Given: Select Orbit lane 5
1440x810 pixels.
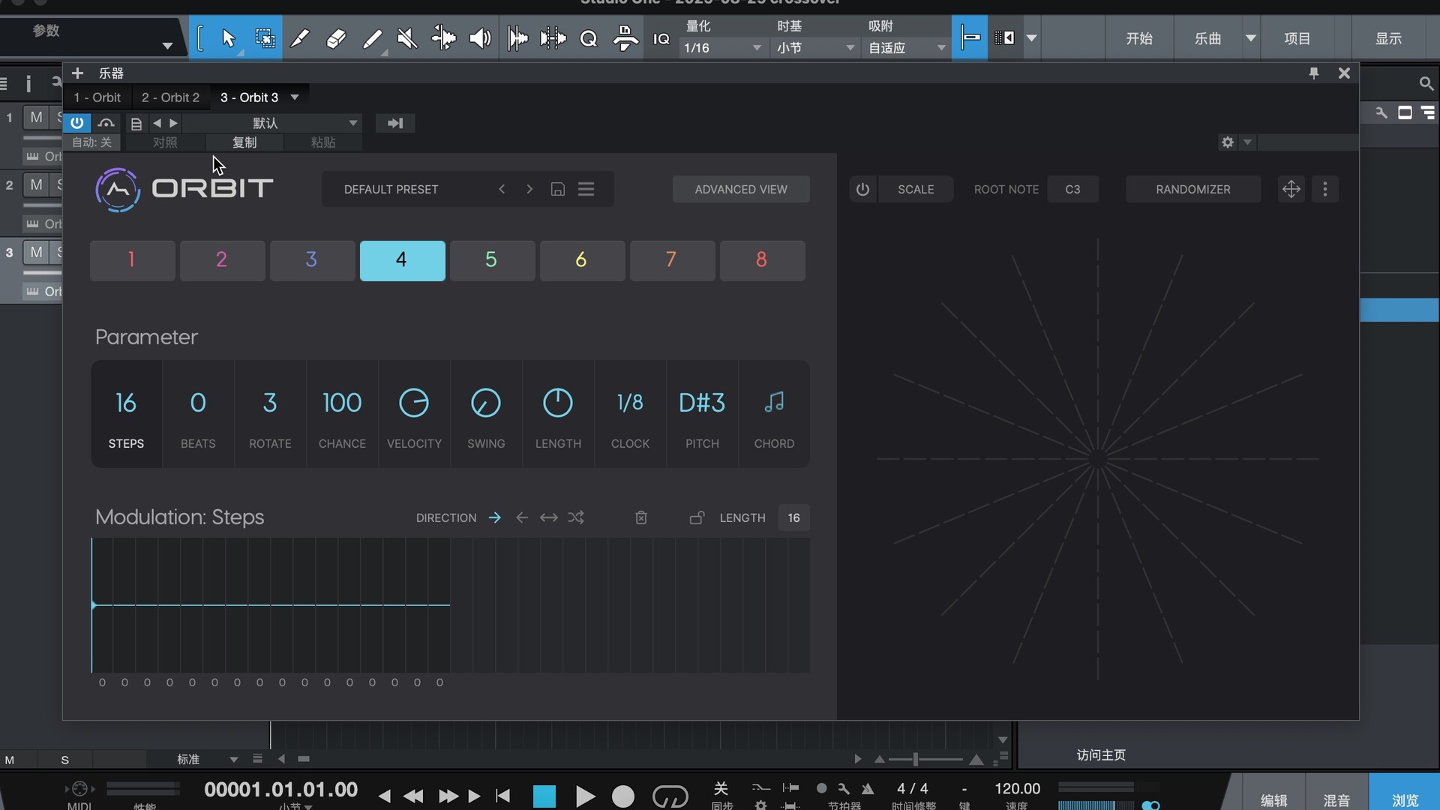Looking at the screenshot, I should (x=492, y=260).
